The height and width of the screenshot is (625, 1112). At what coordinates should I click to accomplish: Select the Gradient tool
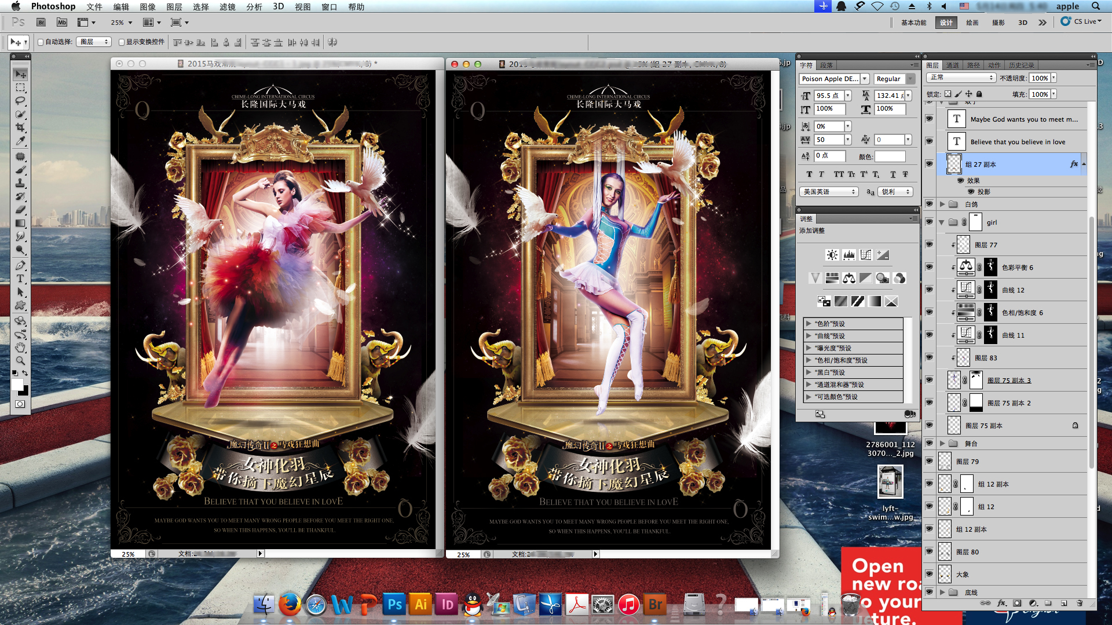click(x=20, y=223)
